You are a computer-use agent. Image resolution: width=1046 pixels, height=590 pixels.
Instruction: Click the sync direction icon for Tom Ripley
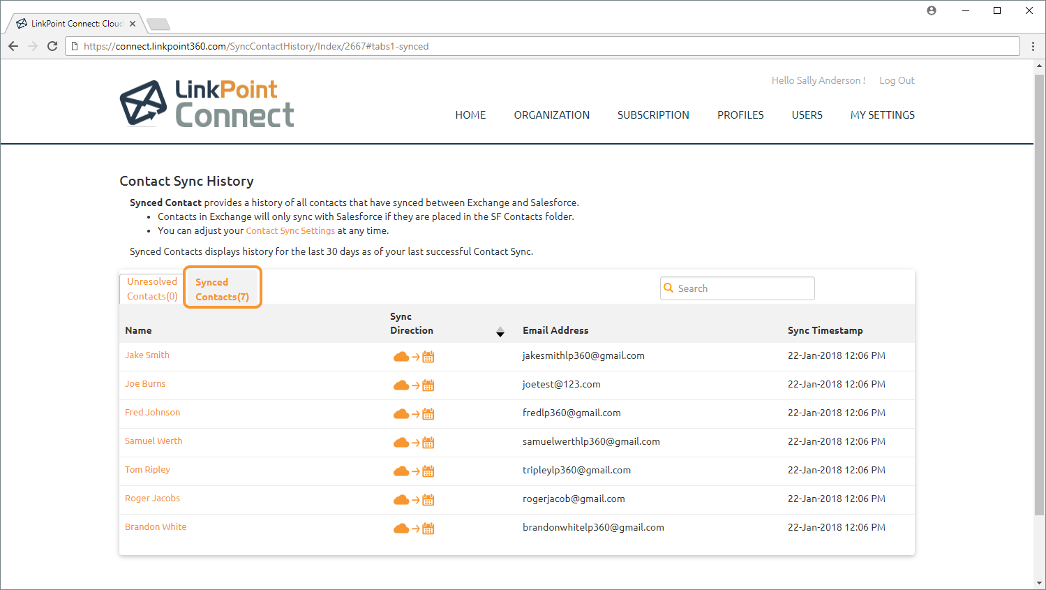414,471
